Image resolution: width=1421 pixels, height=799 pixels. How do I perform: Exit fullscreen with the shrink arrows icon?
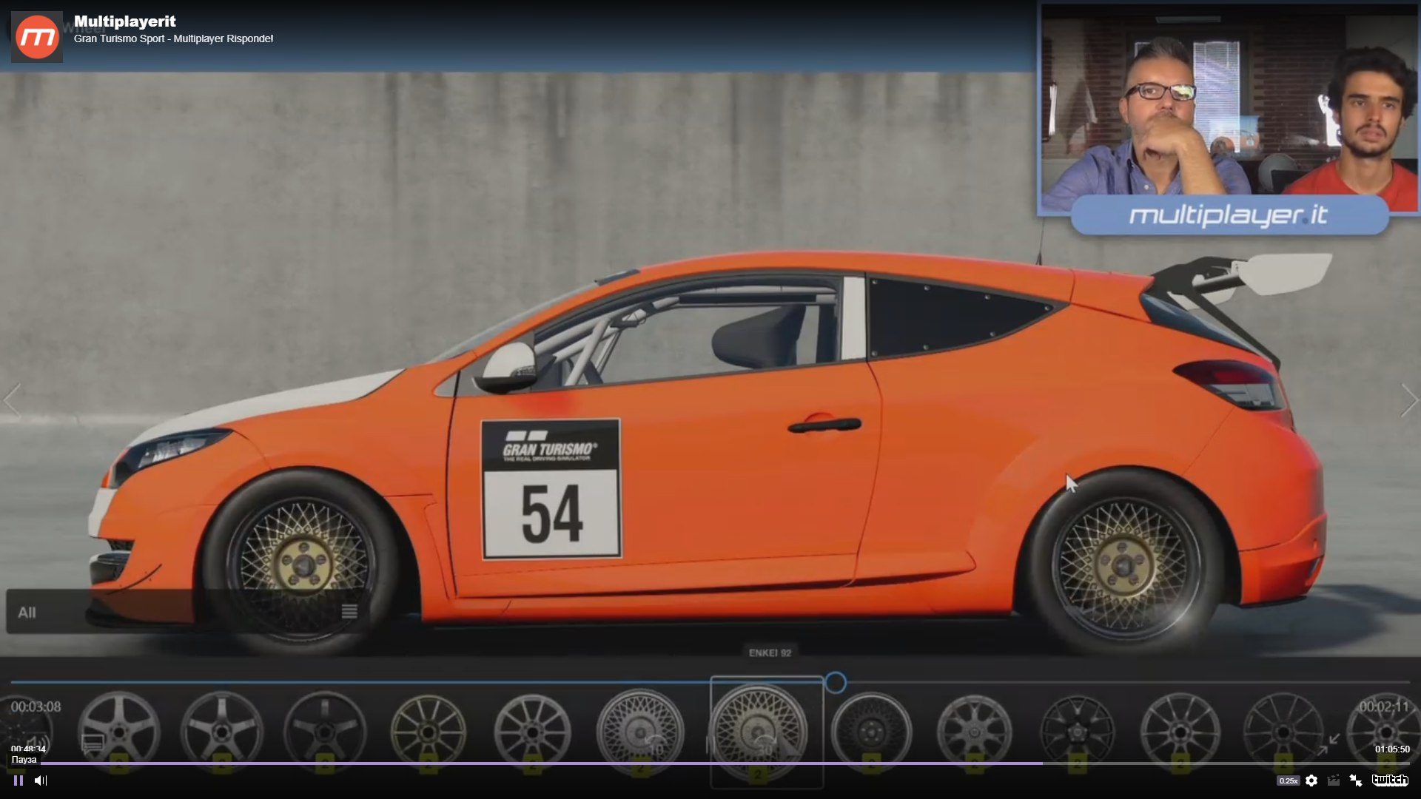pyautogui.click(x=1356, y=781)
